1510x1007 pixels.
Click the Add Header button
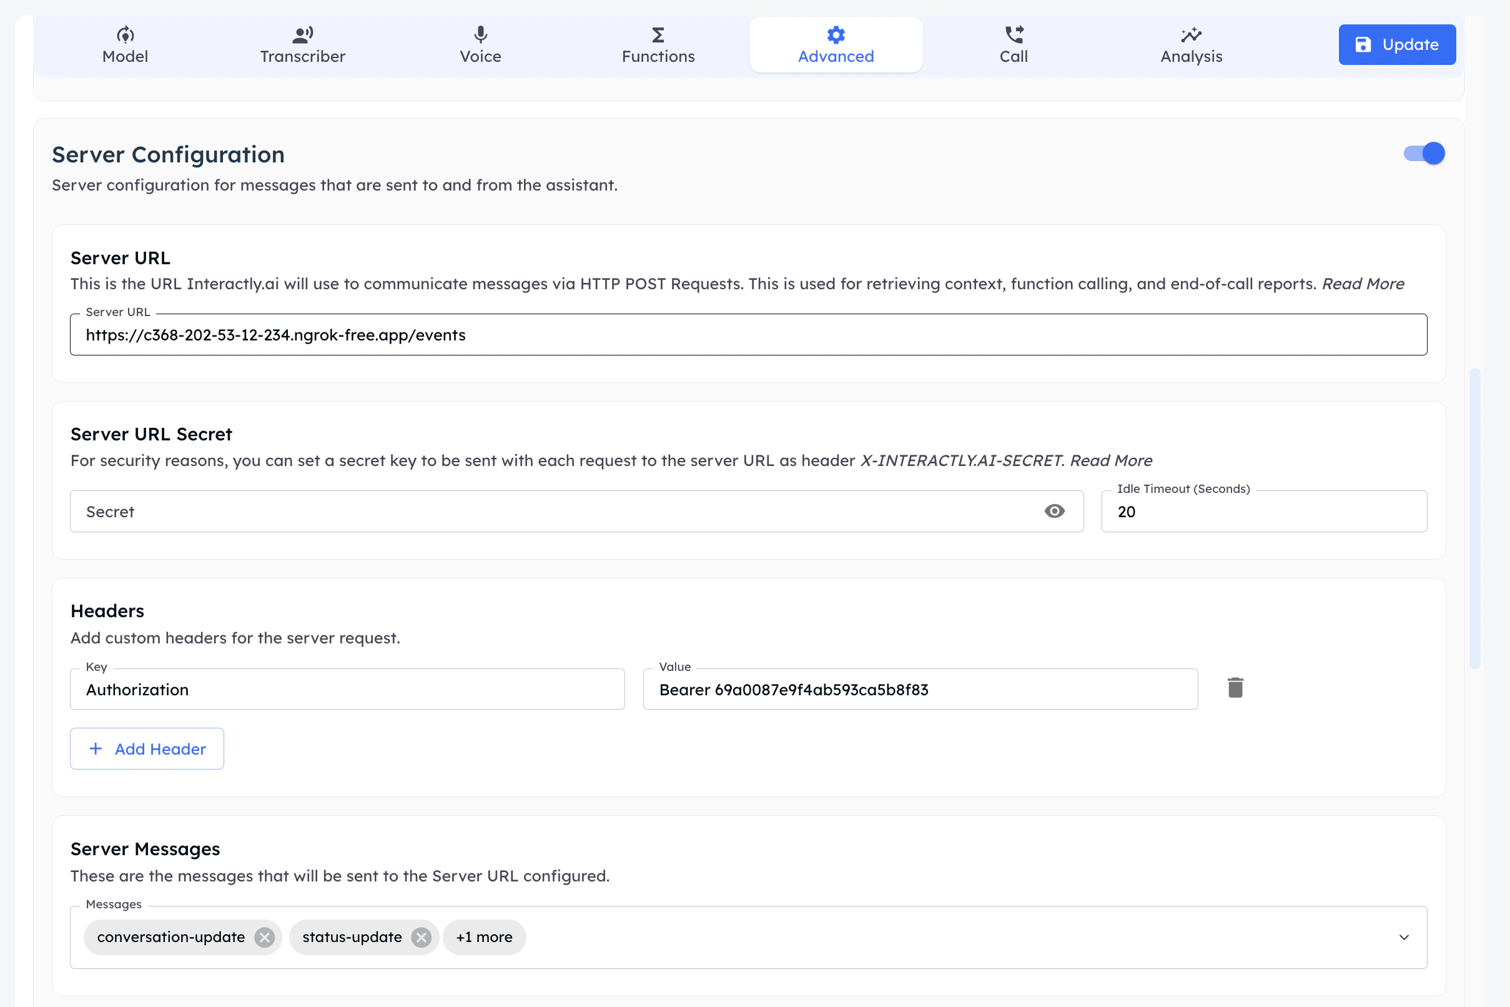click(x=147, y=749)
